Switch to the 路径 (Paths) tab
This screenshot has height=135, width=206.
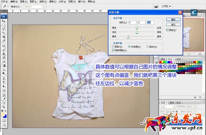[179, 103]
